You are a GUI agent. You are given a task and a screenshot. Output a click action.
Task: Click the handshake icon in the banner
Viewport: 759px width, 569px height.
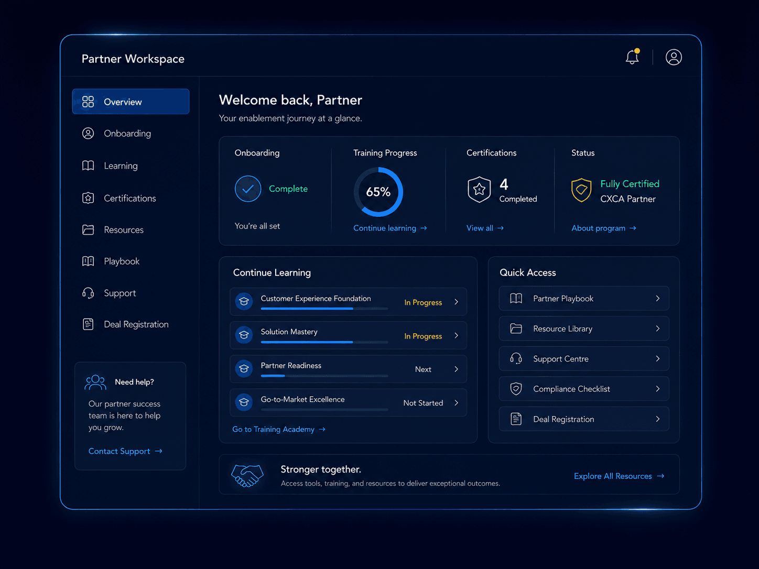[247, 475]
